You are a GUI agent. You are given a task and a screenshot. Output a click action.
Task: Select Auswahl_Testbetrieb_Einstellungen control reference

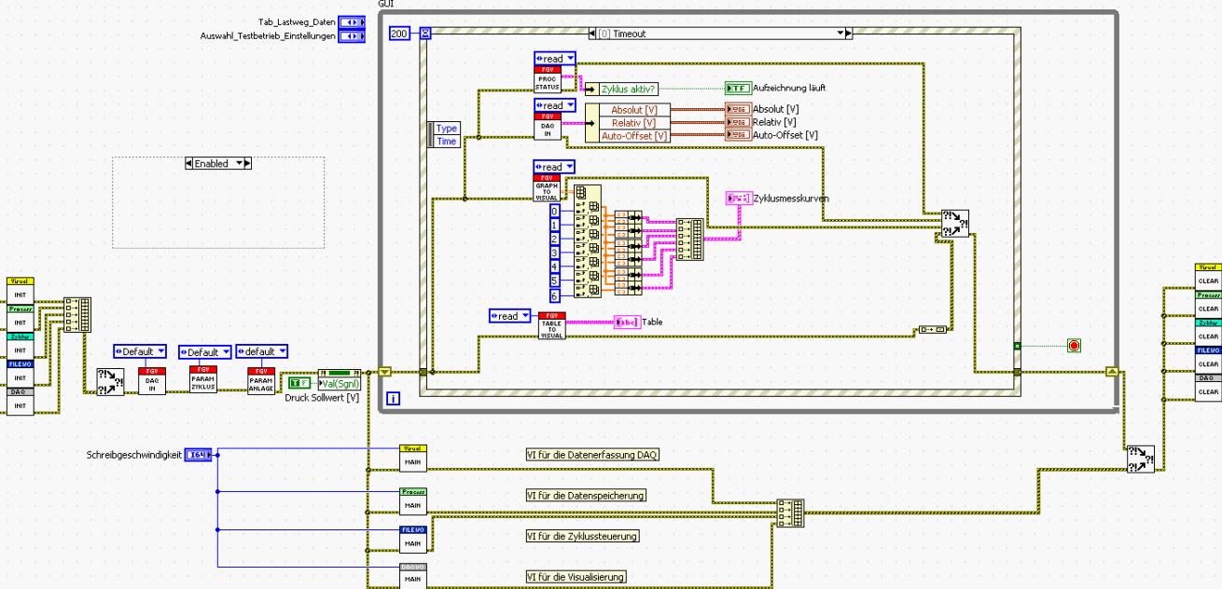(352, 36)
